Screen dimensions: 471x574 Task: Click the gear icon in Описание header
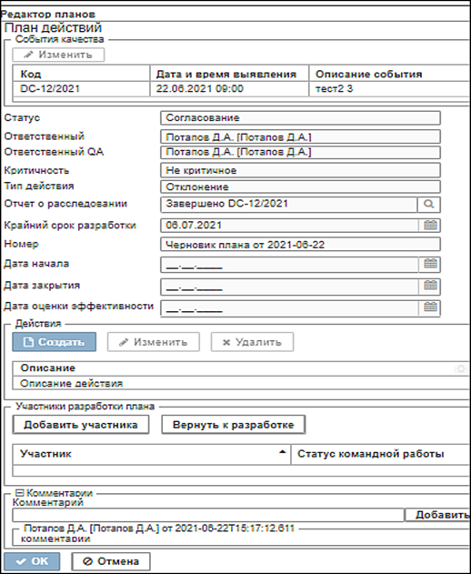point(460,368)
